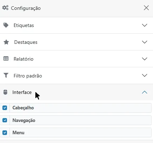This screenshot has width=153, height=143.
Task: Click the tag icon for Etiquetas
Action: [x=6, y=25]
